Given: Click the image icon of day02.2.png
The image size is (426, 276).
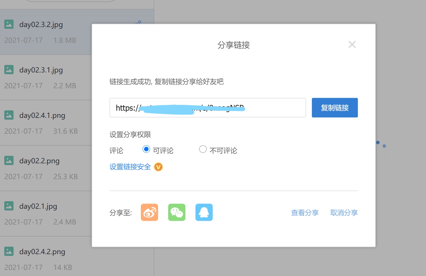Looking at the screenshot, I should [x=9, y=160].
